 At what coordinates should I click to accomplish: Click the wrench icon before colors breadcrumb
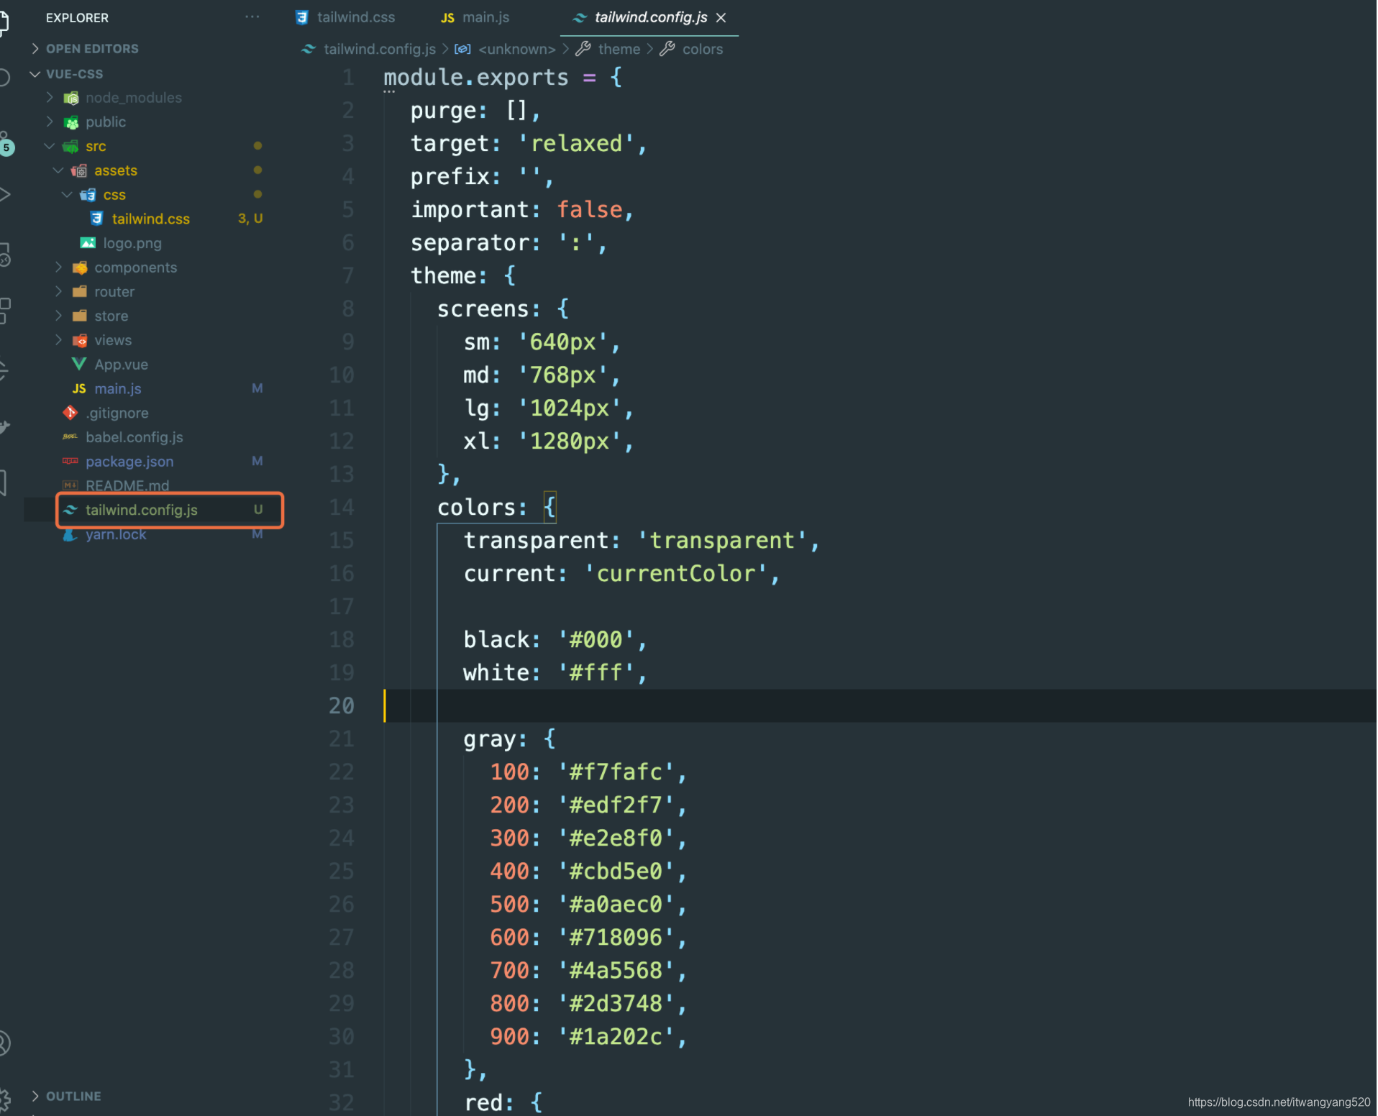[667, 49]
